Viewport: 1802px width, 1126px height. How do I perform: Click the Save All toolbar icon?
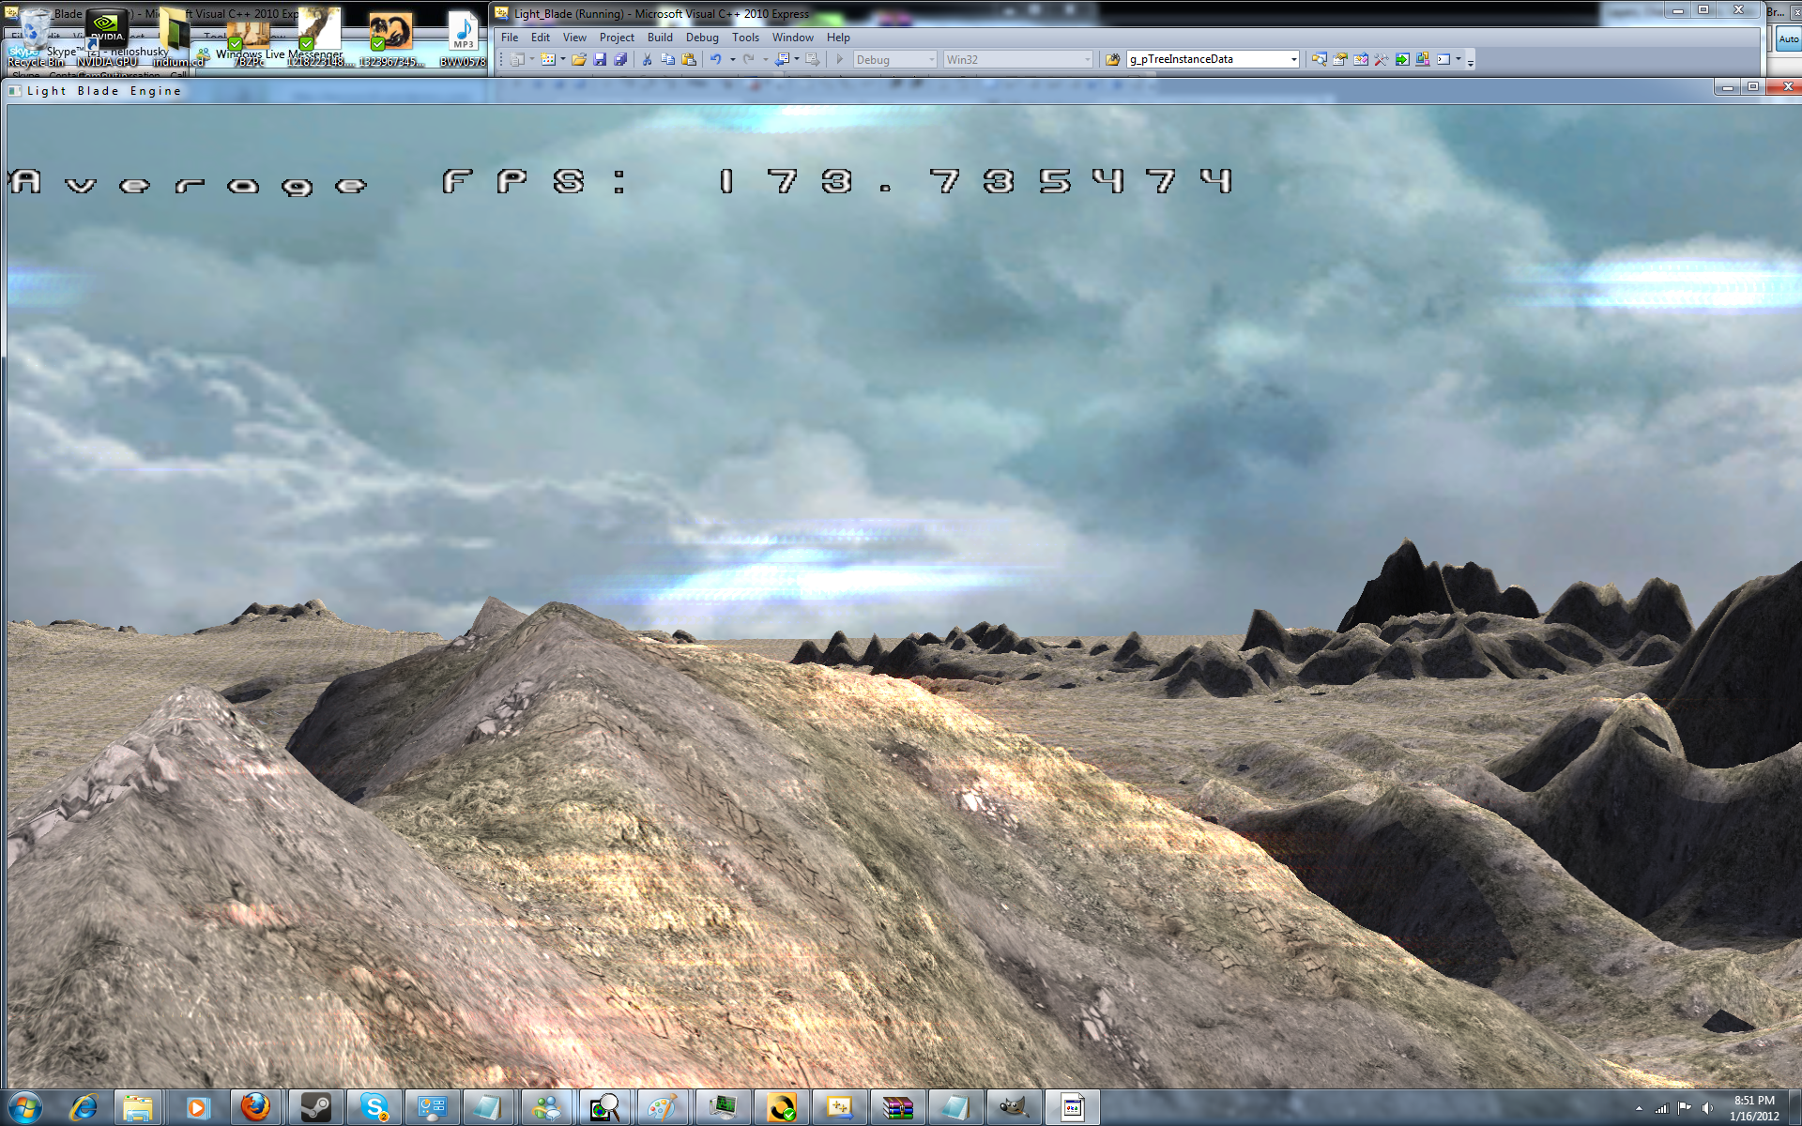pos(620,59)
